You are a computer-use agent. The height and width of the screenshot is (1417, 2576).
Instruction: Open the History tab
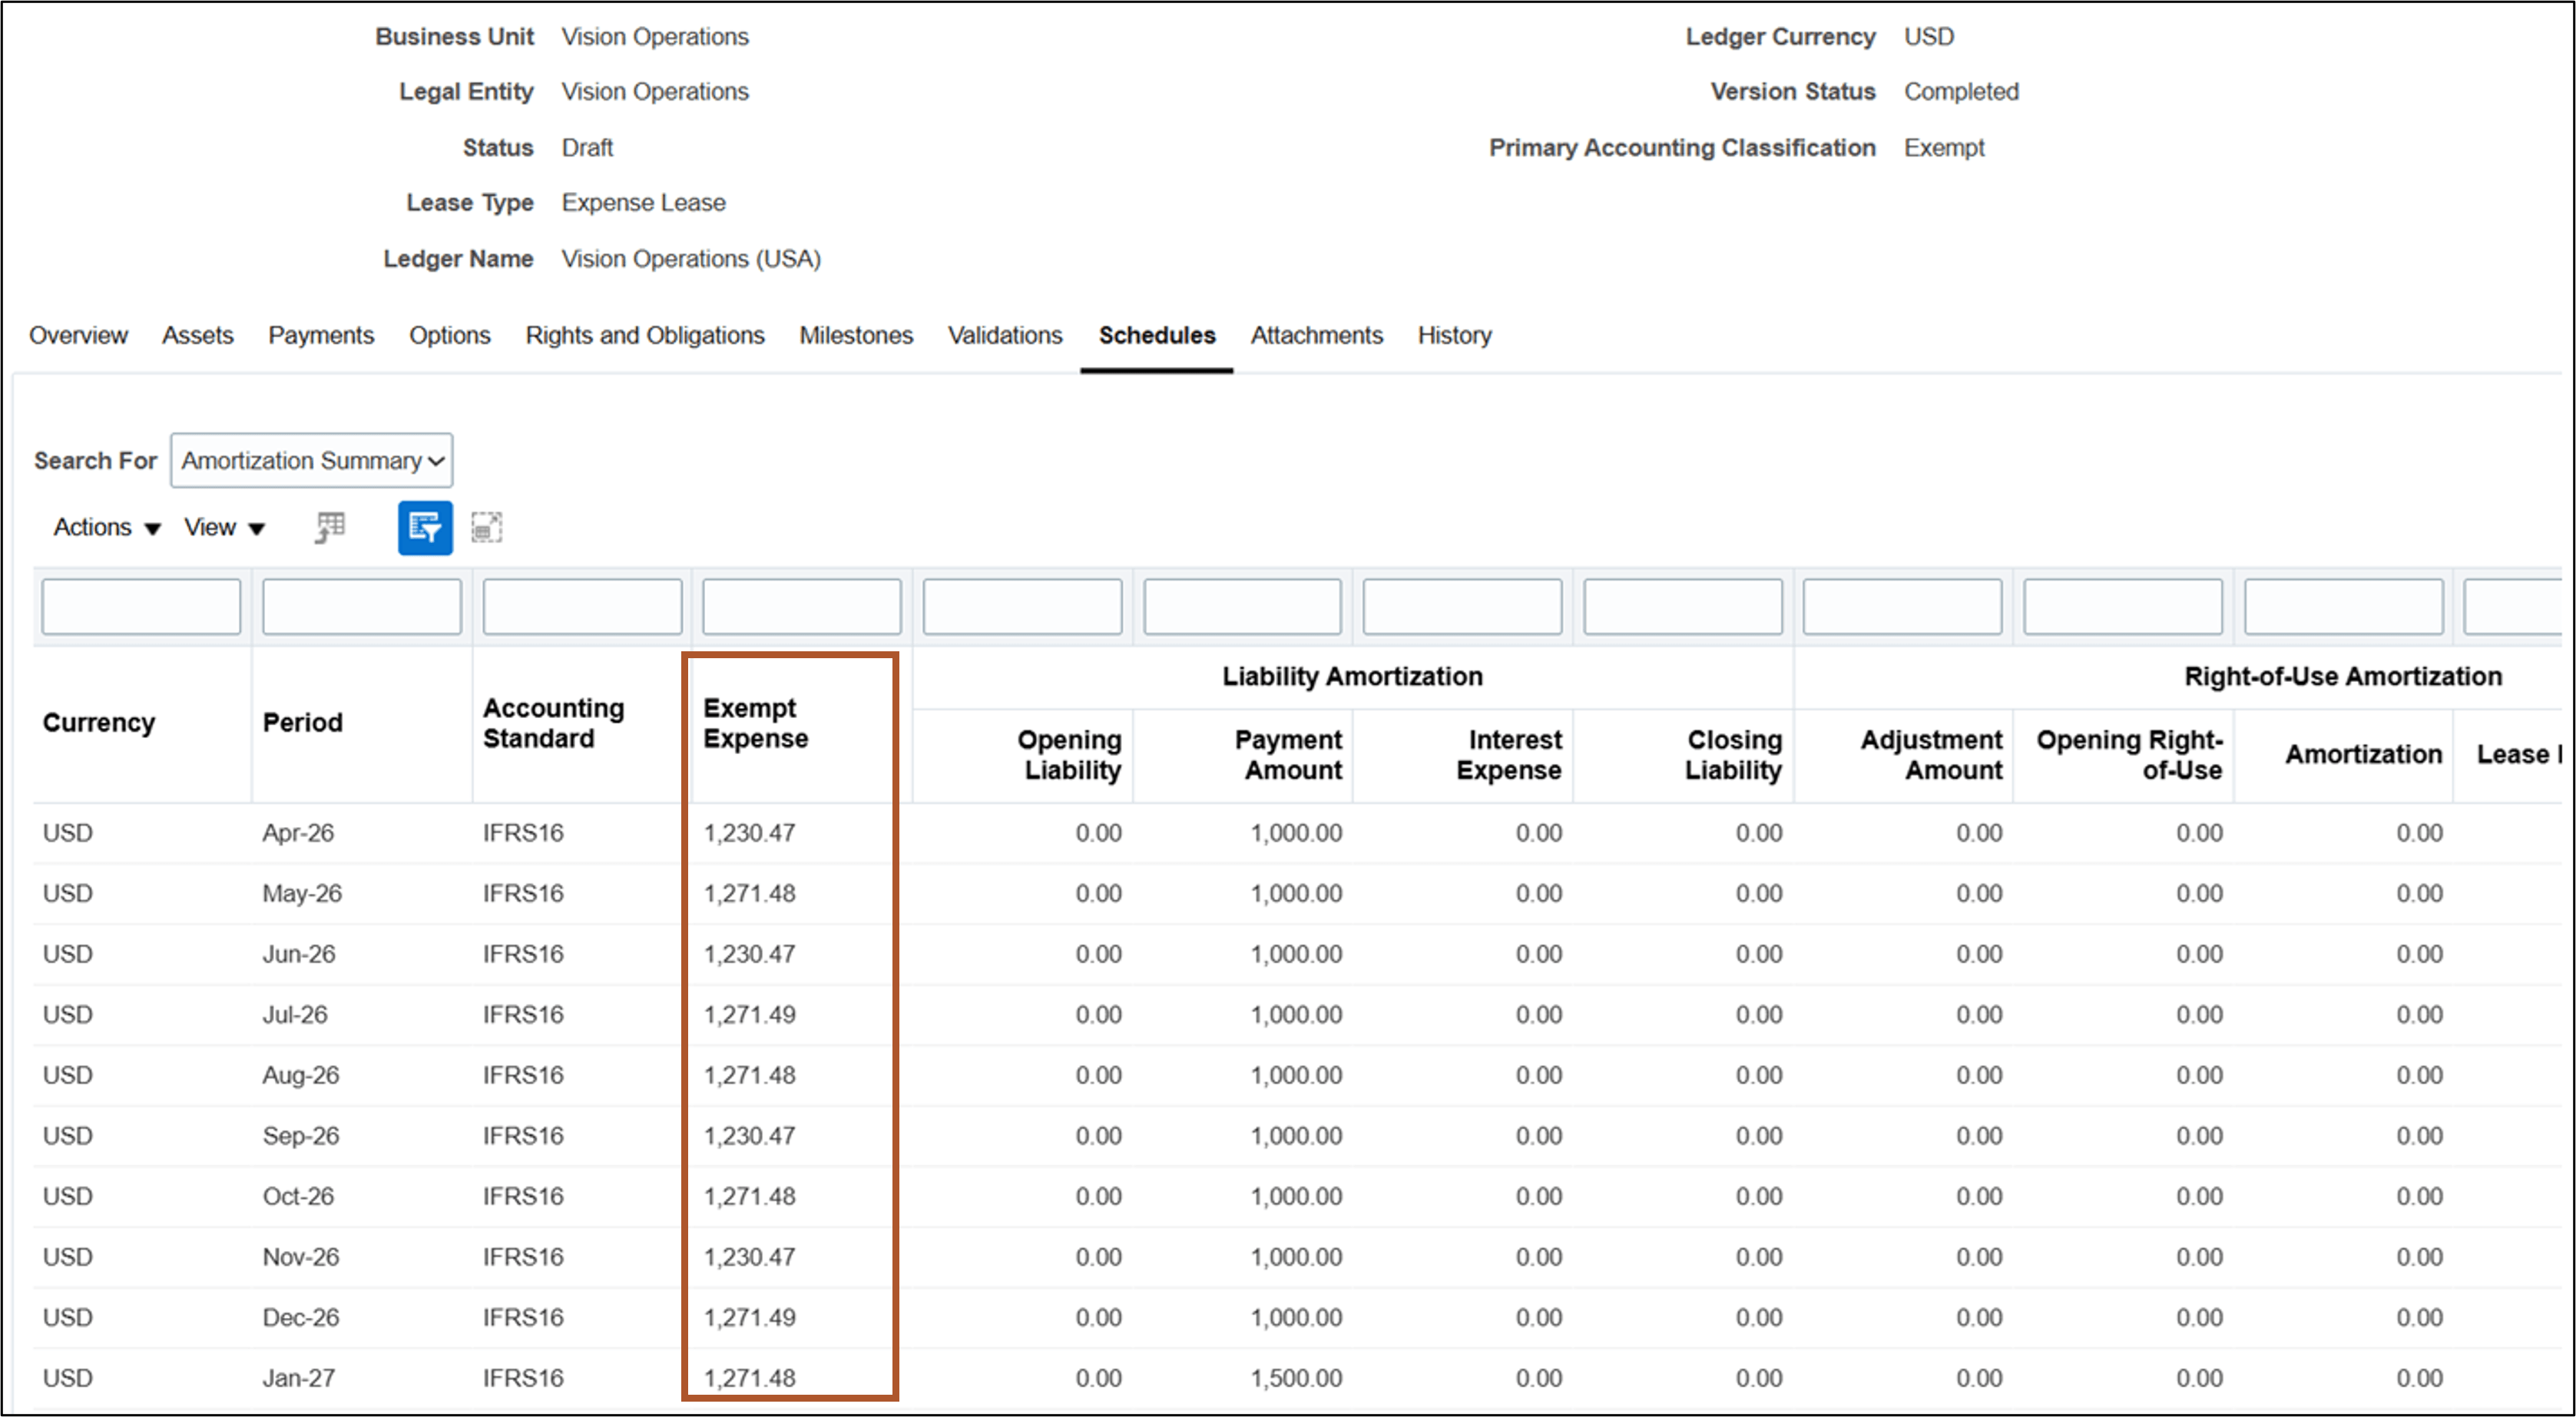(1454, 335)
